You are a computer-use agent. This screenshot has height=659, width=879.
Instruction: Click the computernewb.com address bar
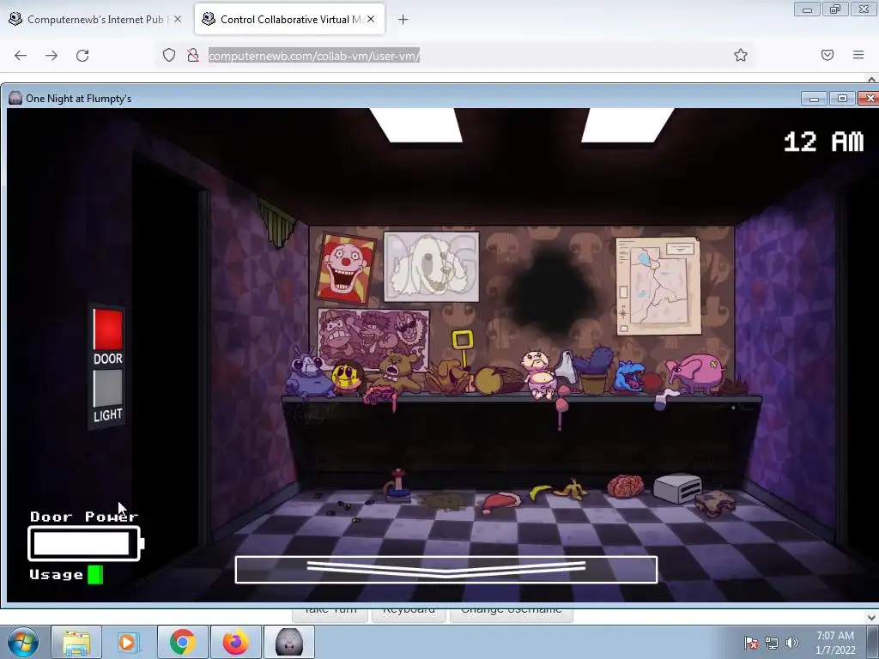click(314, 56)
